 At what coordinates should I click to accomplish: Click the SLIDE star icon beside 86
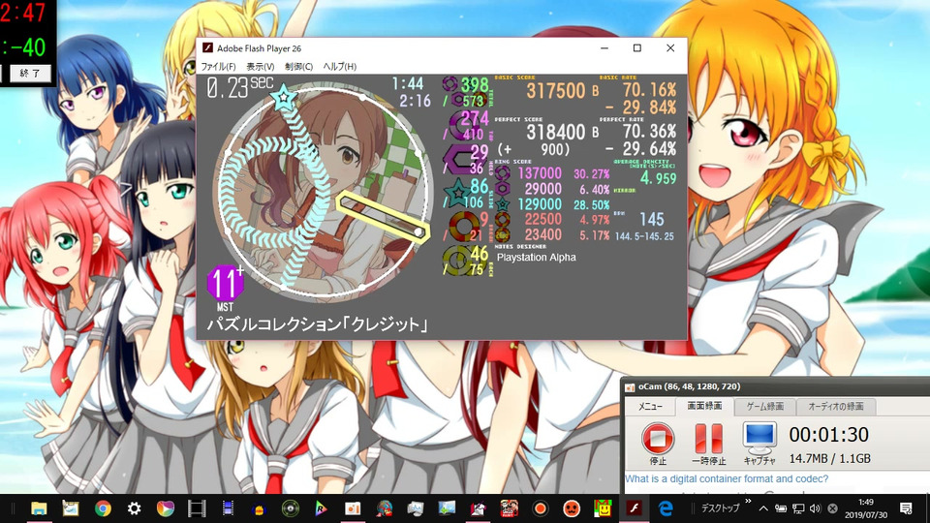[x=457, y=194]
